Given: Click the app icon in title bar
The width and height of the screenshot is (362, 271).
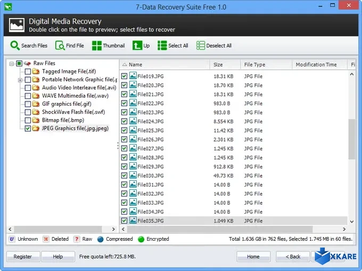Looking at the screenshot, I should (x=8, y=7).
